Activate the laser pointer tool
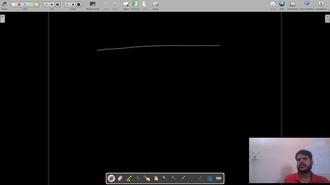Screen dimensions: 330x185 pyautogui.click(x=183, y=178)
